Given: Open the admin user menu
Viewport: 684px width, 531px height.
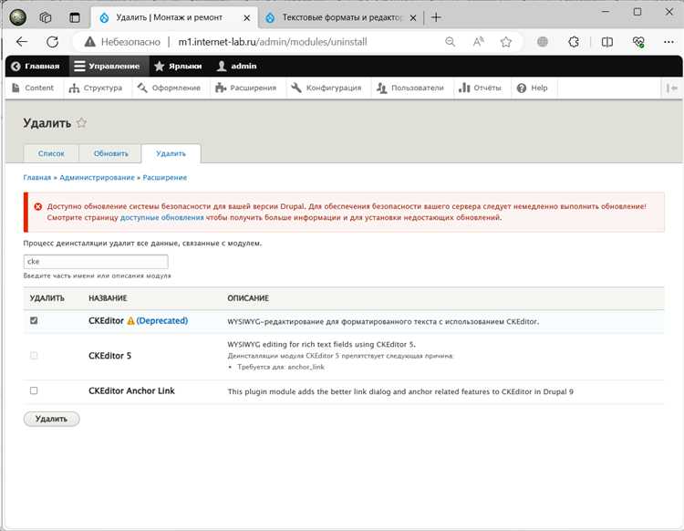Looking at the screenshot, I should click(x=237, y=66).
